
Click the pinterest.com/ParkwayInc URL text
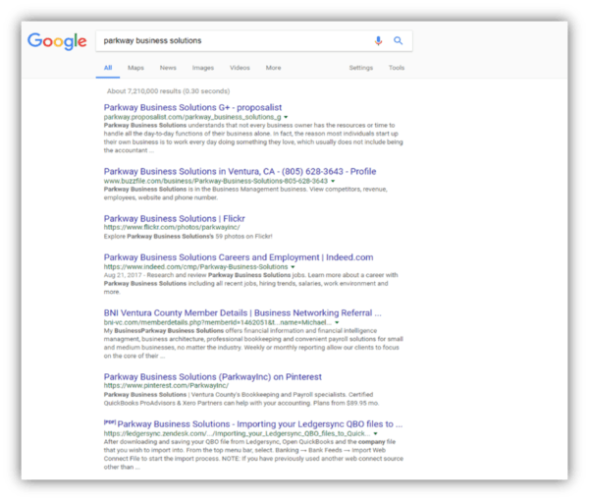166,386
